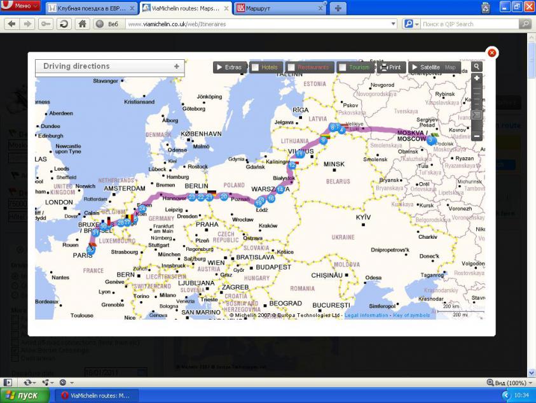Open Opera Unite icon in status bar
Screen dimensions: 536x403
(x=47, y=383)
